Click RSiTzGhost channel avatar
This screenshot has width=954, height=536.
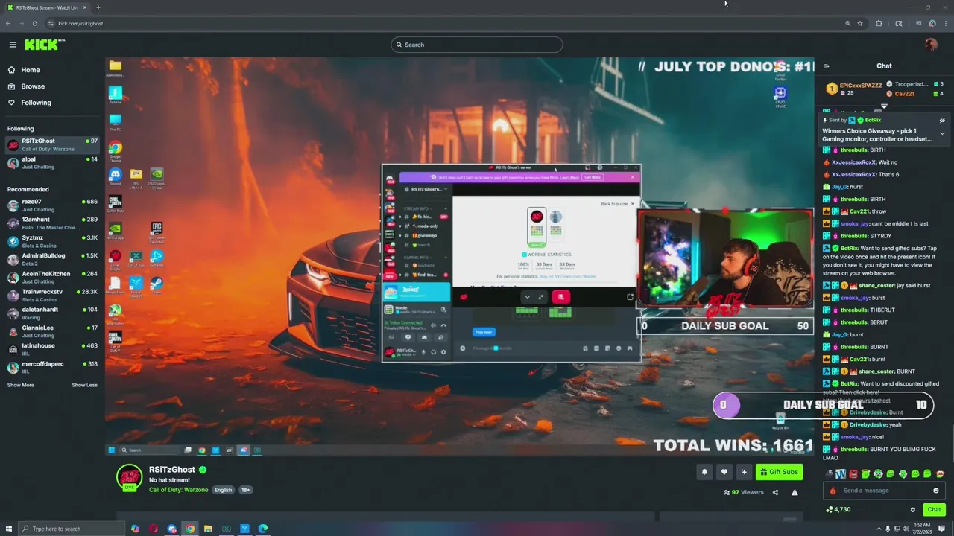129,477
